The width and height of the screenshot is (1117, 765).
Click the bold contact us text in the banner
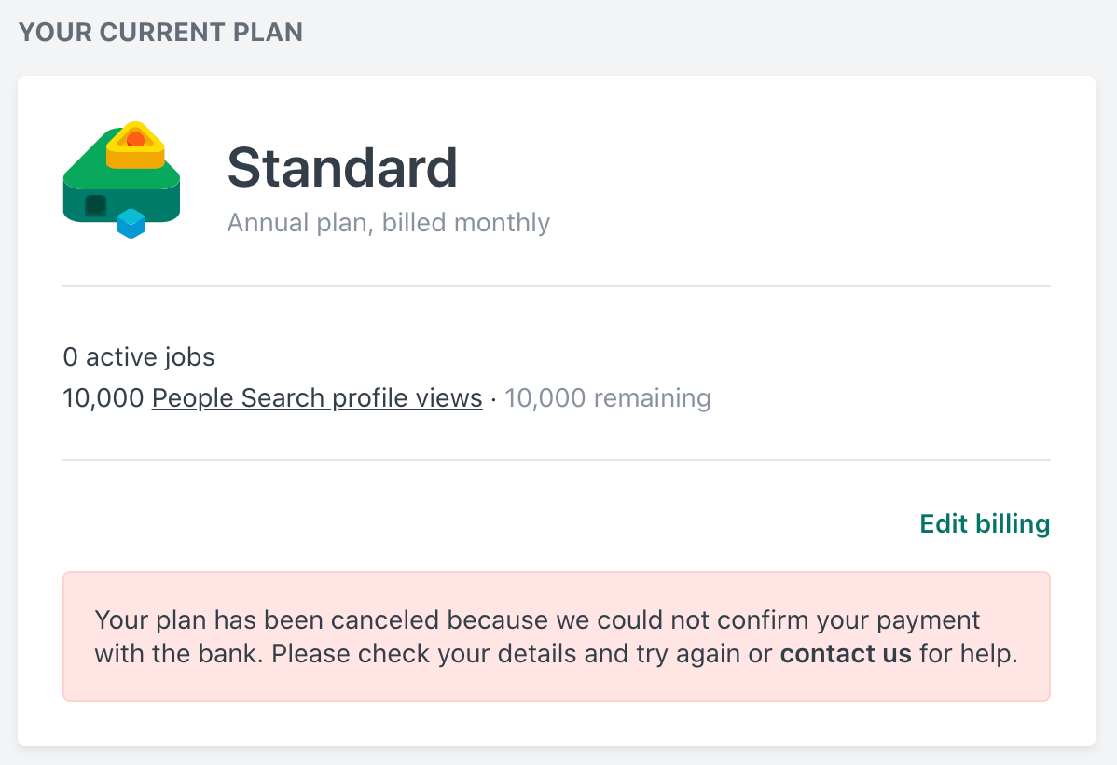point(845,653)
